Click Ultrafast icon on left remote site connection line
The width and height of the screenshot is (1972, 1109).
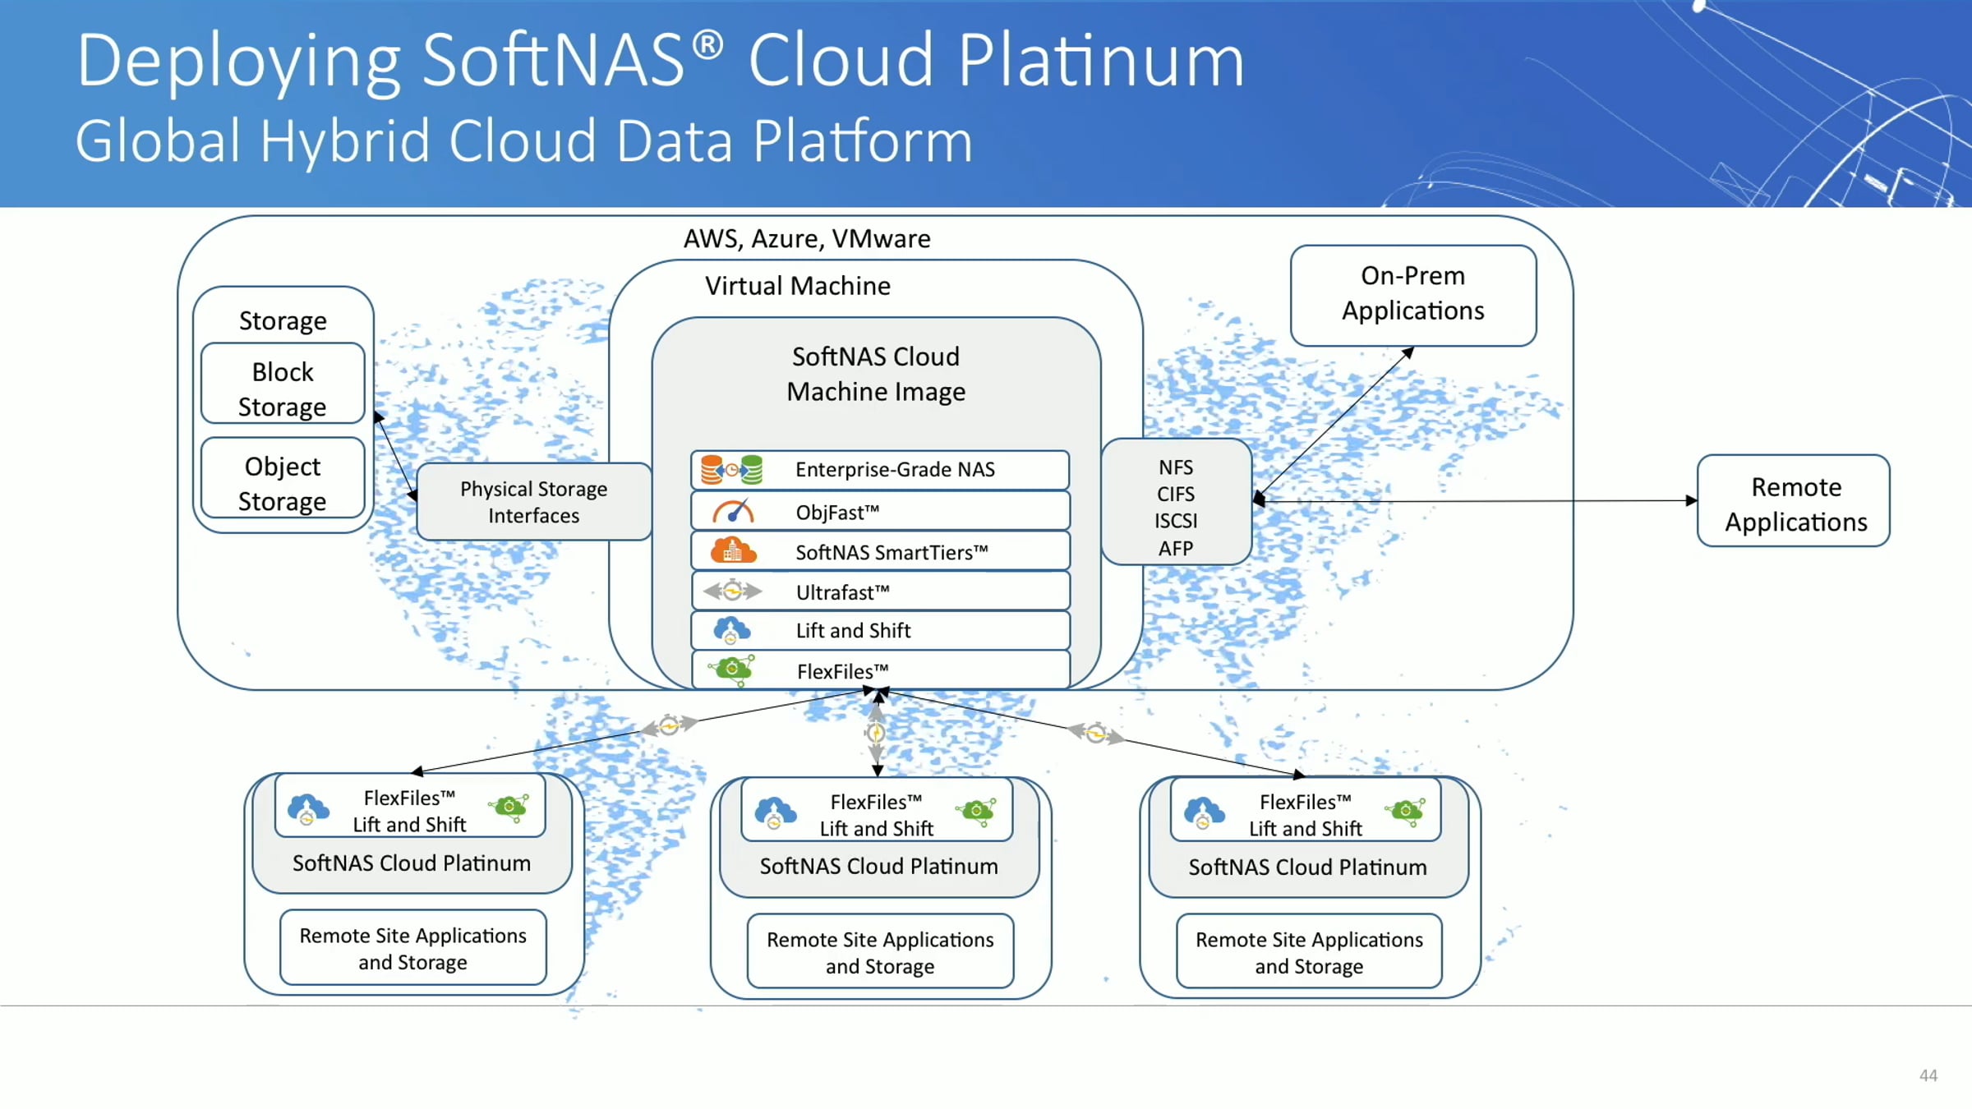click(x=669, y=726)
